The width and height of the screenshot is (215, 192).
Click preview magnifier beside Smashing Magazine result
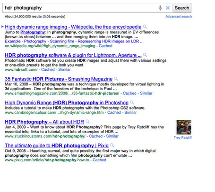[x=116, y=79]
